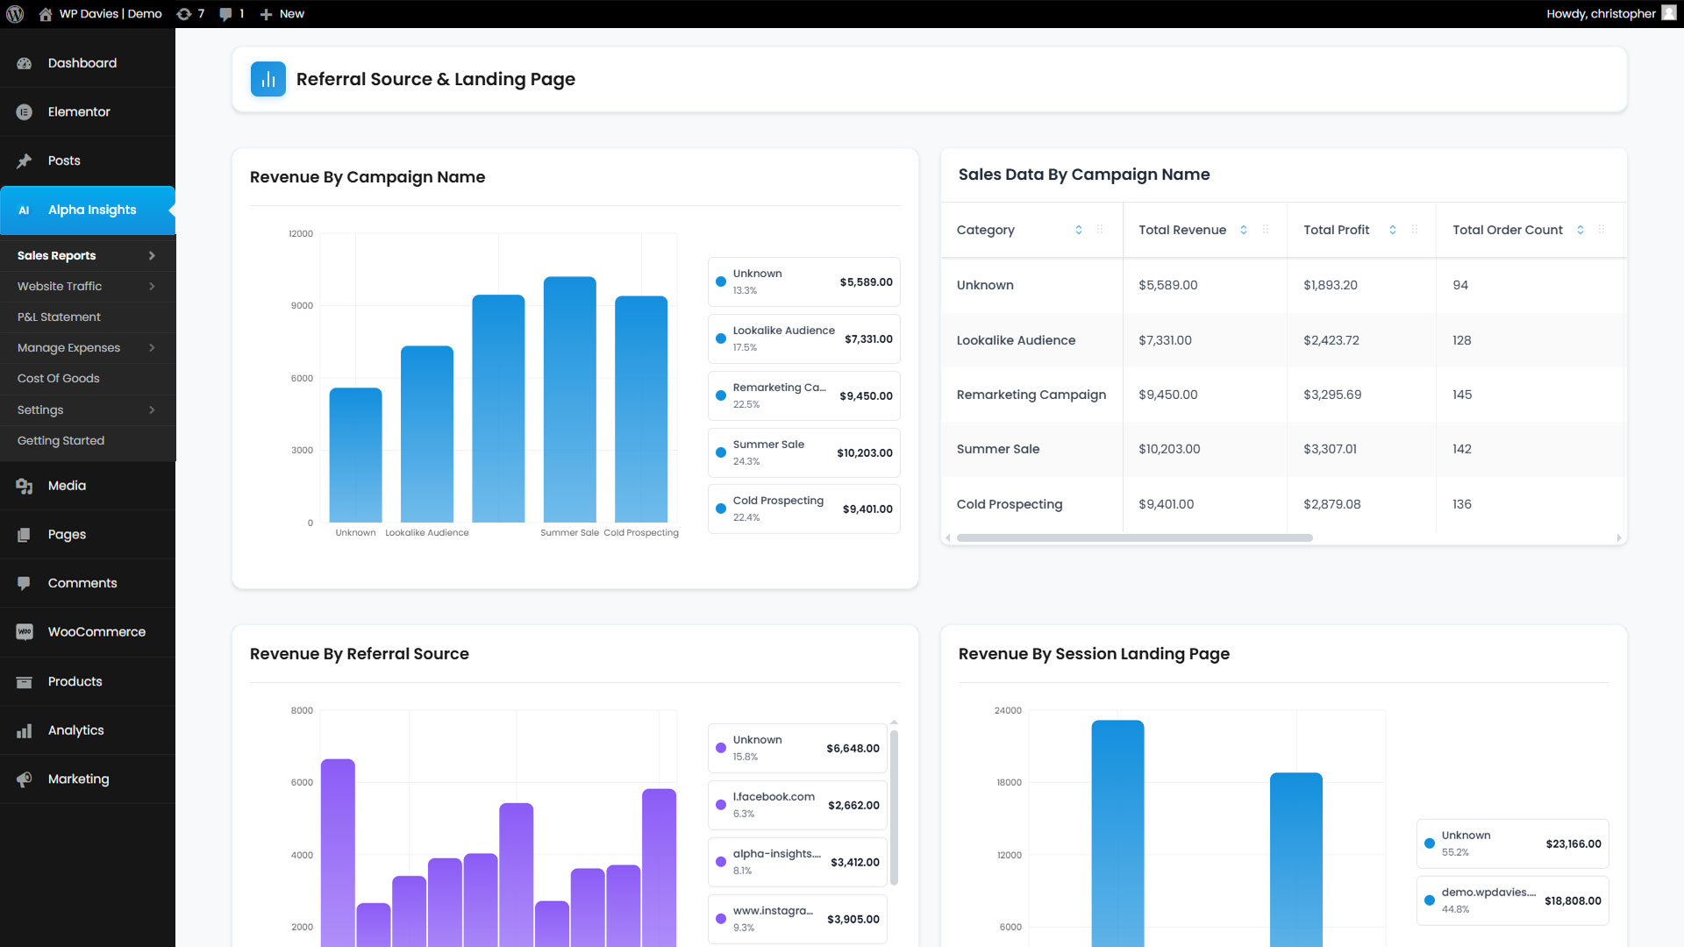Image resolution: width=1684 pixels, height=947 pixels.
Task: Open WooCommerce from the sidebar icon
Action: coord(25,632)
